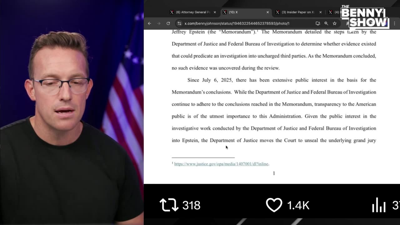Open the view analytics bar chart icon
This screenshot has height=225, width=400.
point(379,205)
